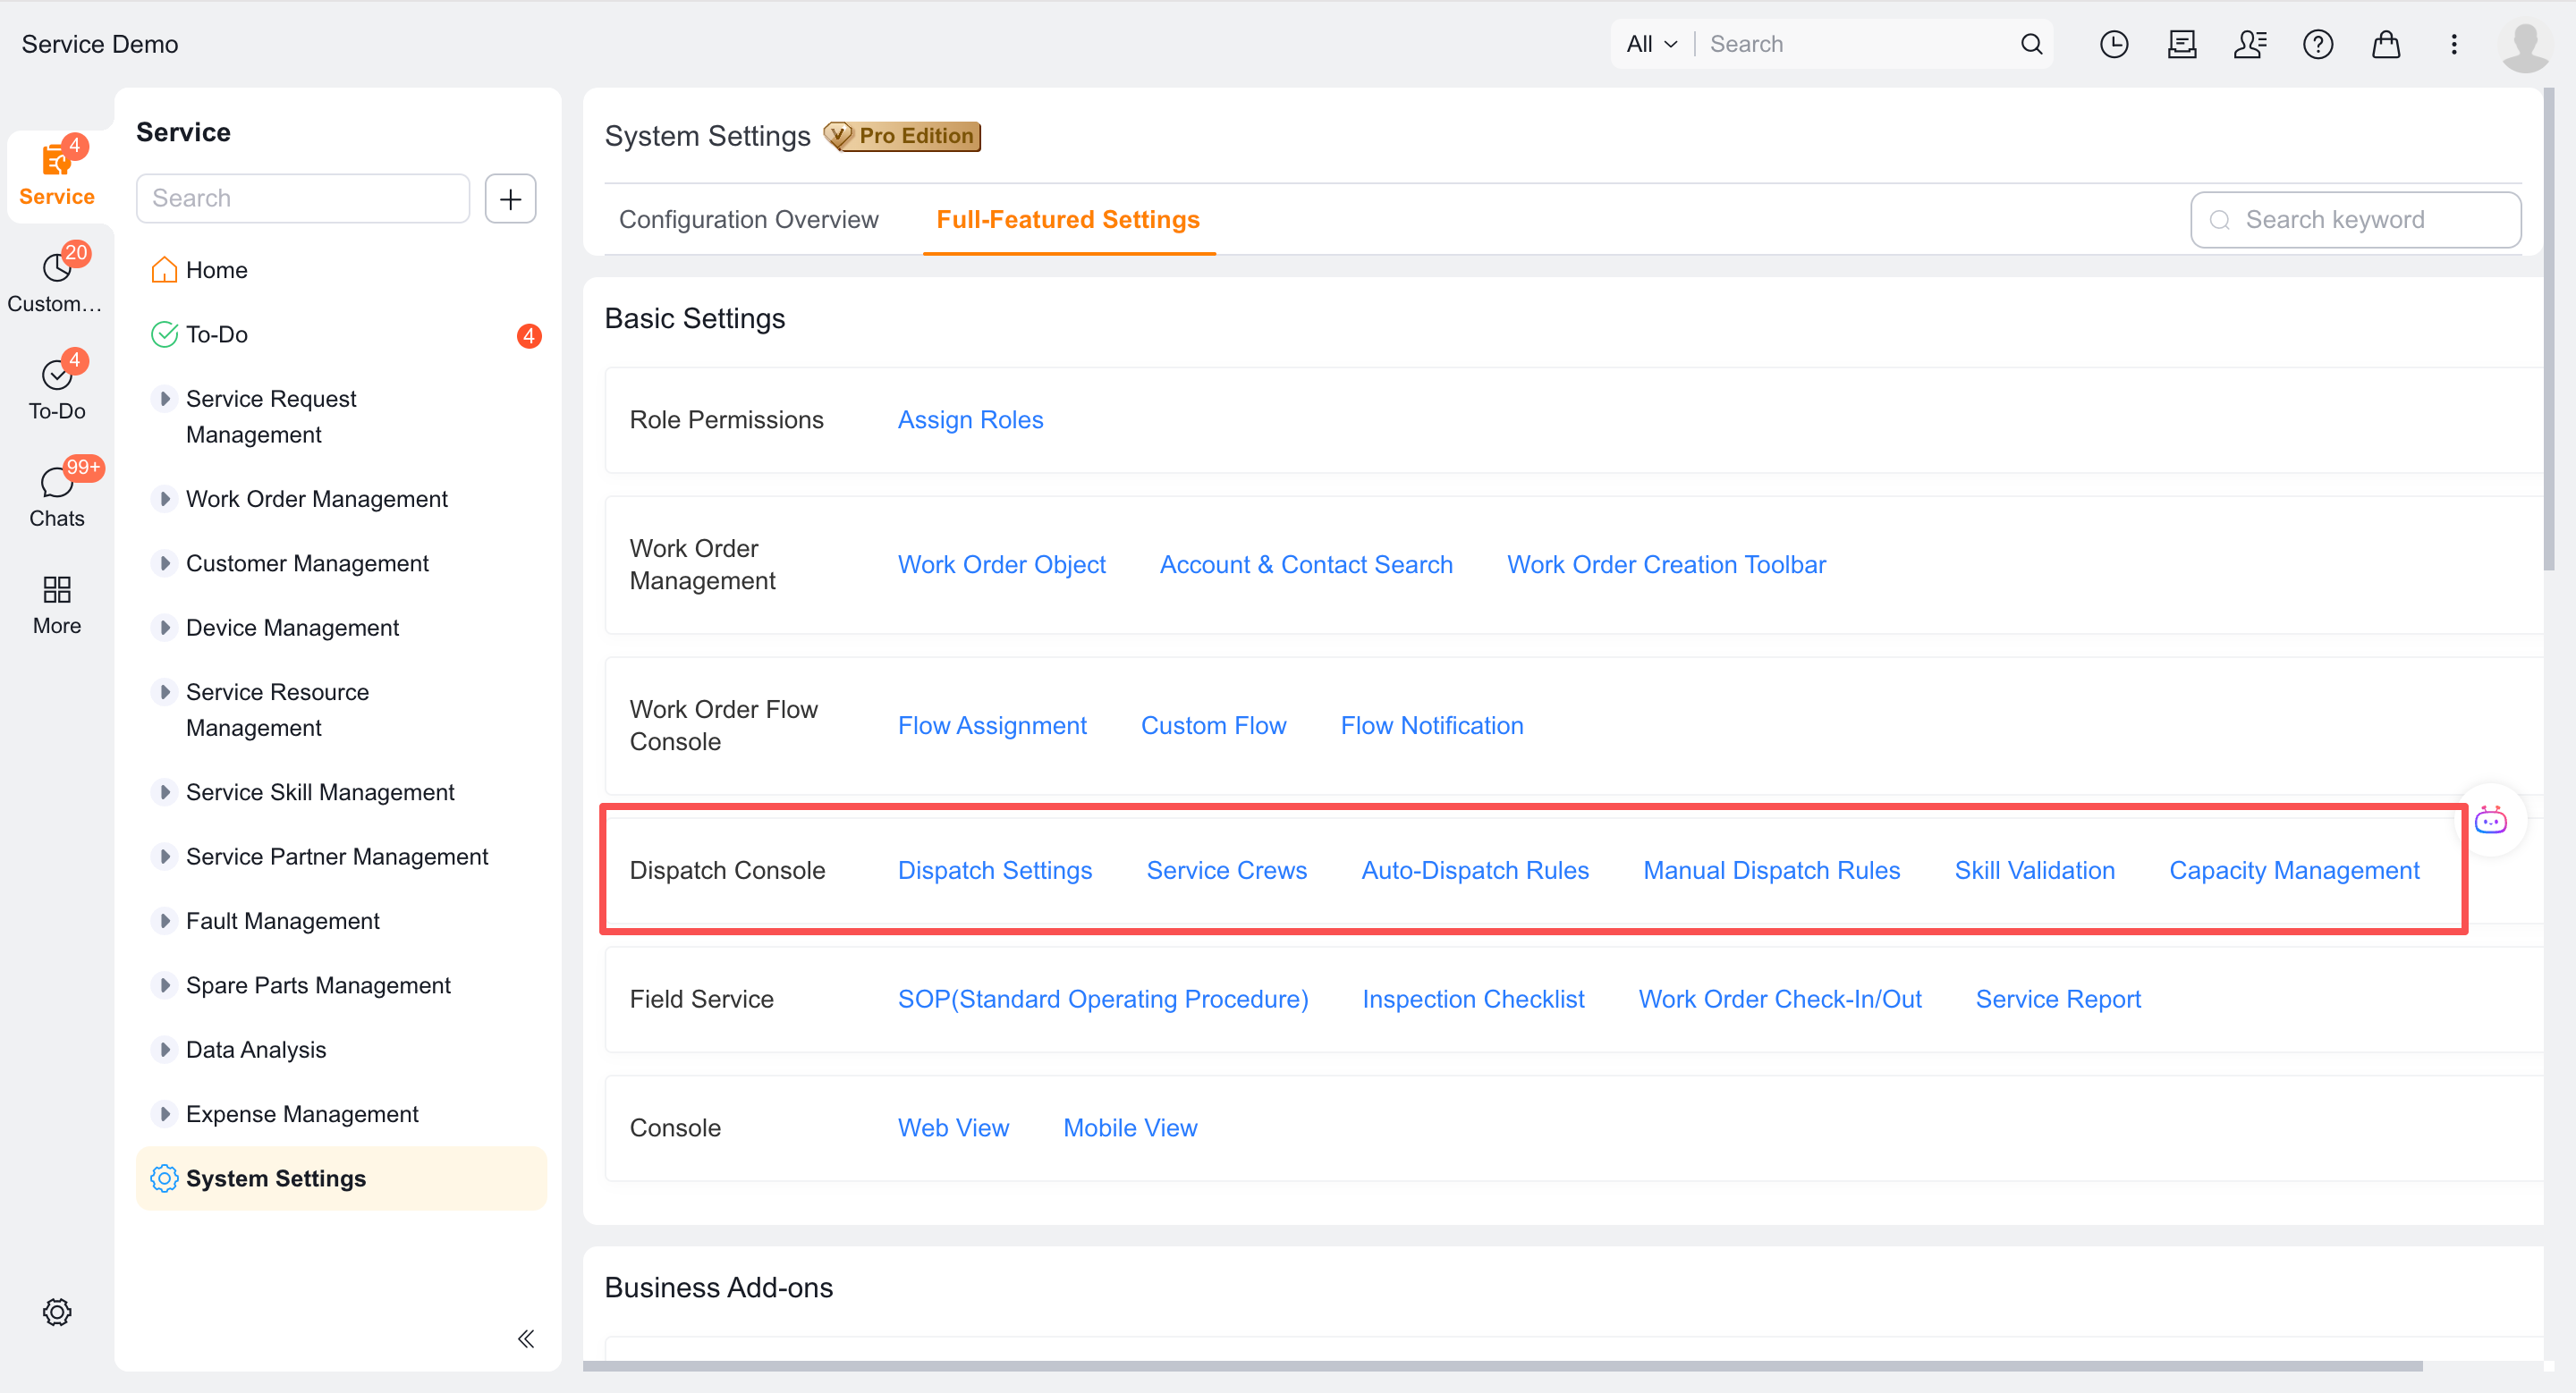This screenshot has width=2576, height=1393.
Task: Switch to Configuration Overview tab
Action: click(748, 220)
